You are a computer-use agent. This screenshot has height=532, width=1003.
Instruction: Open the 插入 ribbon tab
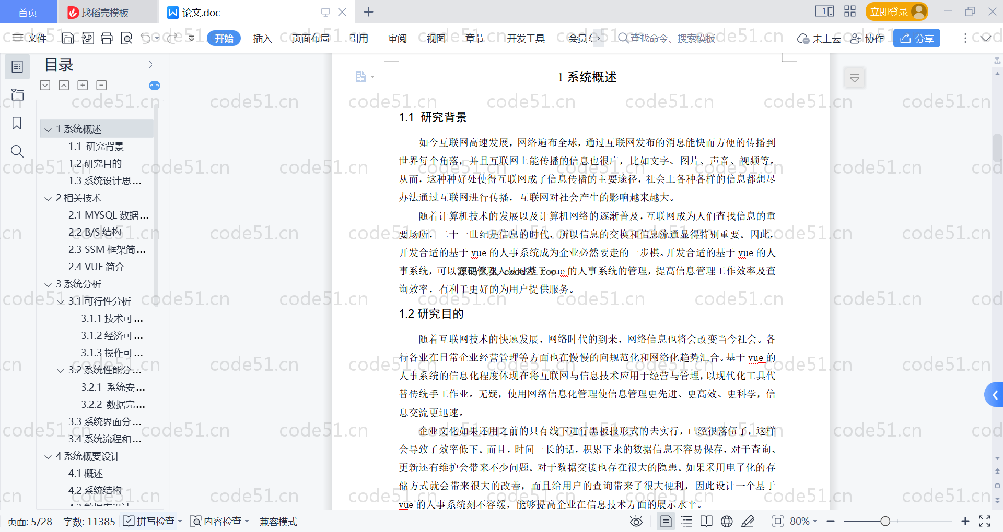[x=262, y=38]
